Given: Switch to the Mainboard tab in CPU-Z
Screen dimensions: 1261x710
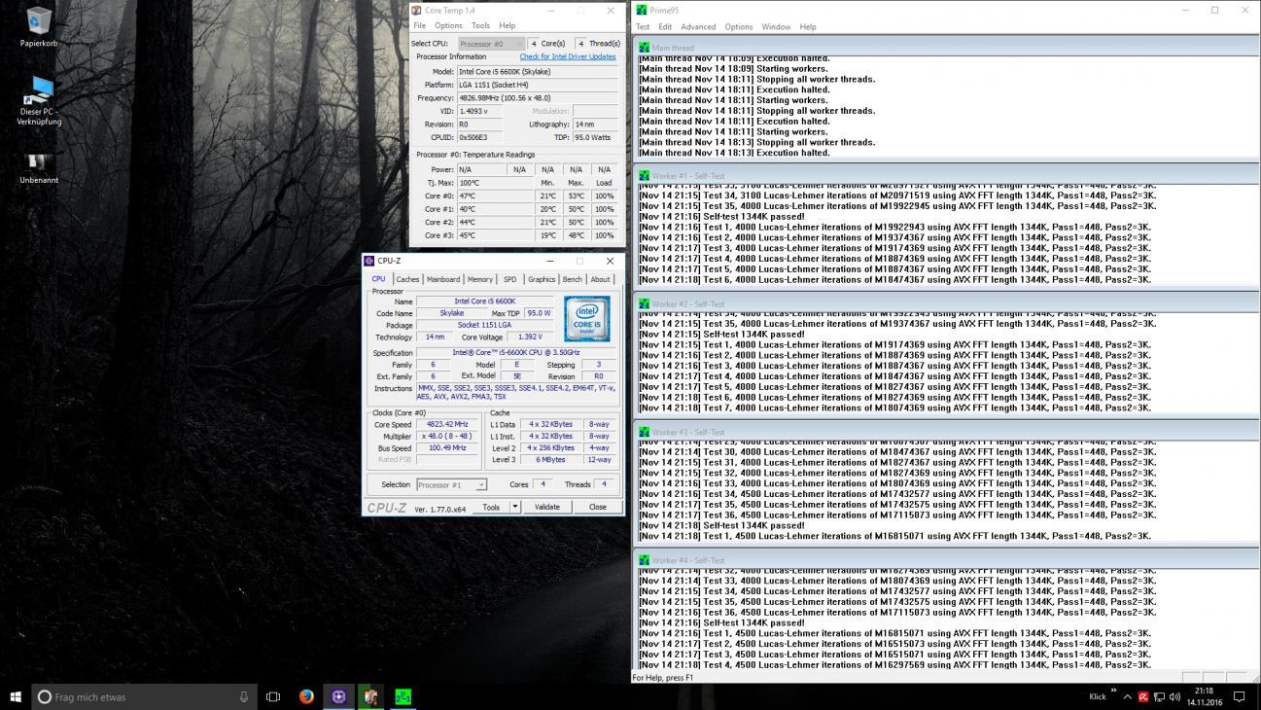Looking at the screenshot, I should click(x=443, y=279).
